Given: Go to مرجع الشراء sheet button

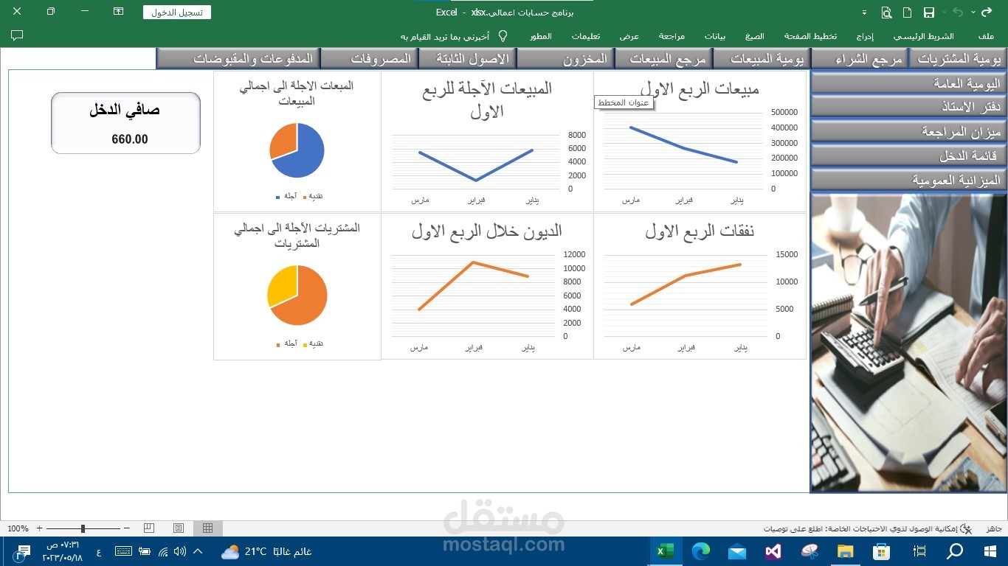Looking at the screenshot, I should [x=860, y=59].
